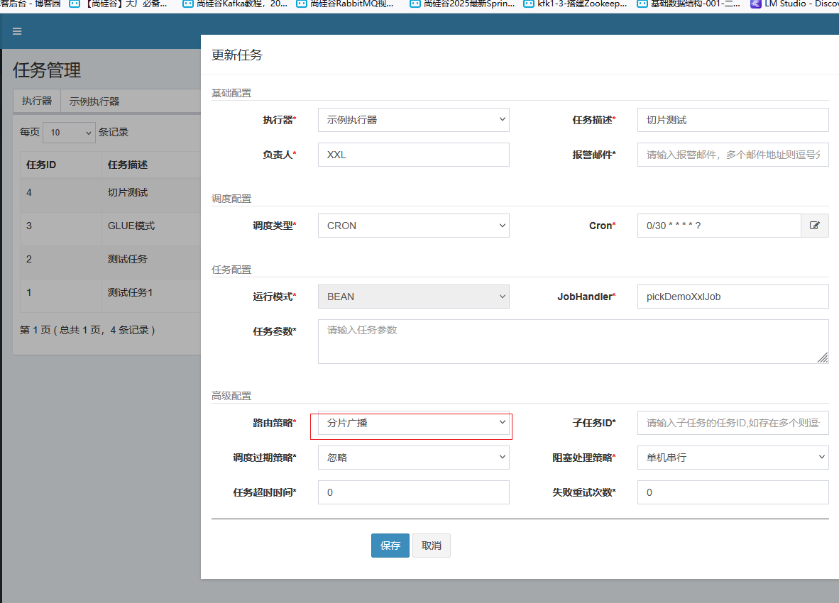Open the 调度过期策略 忽略 dropdown
Screen dimensions: 839x603
[x=414, y=458]
